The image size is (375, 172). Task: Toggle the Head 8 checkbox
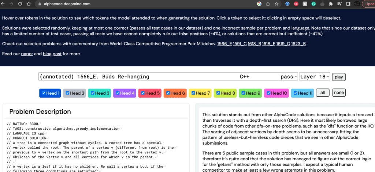pyautogui.click(x=218, y=93)
